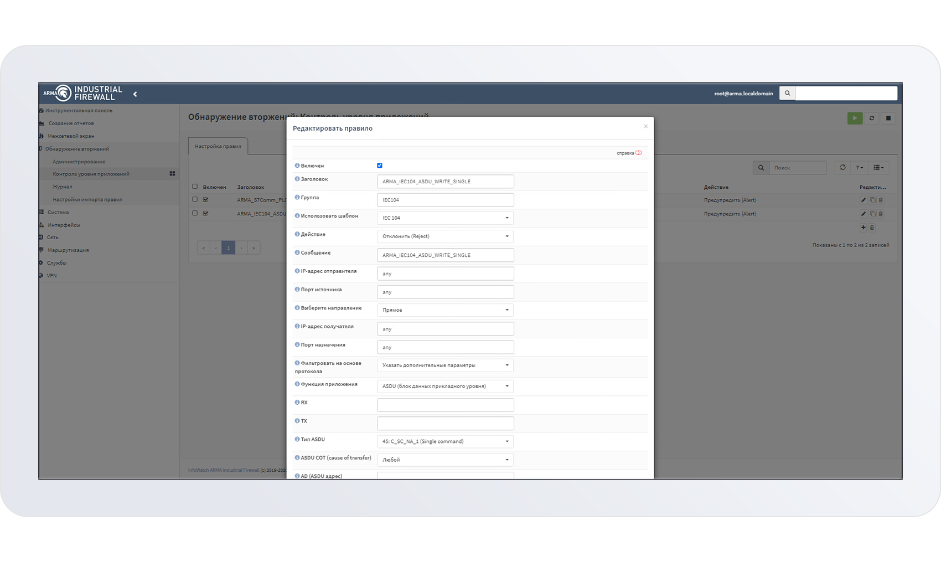Click the restart service icon beside the play button

point(872,118)
